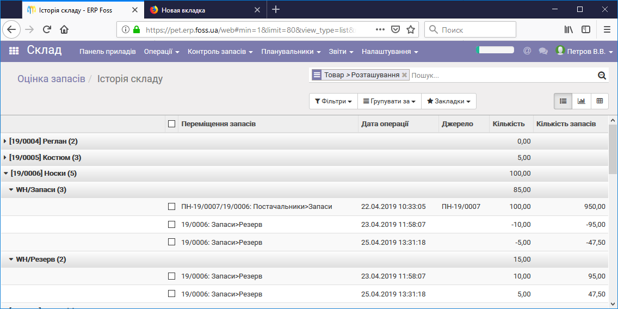618x309 pixels.
Task: Collapse the [19/0006] Носки group
Action: click(5, 173)
